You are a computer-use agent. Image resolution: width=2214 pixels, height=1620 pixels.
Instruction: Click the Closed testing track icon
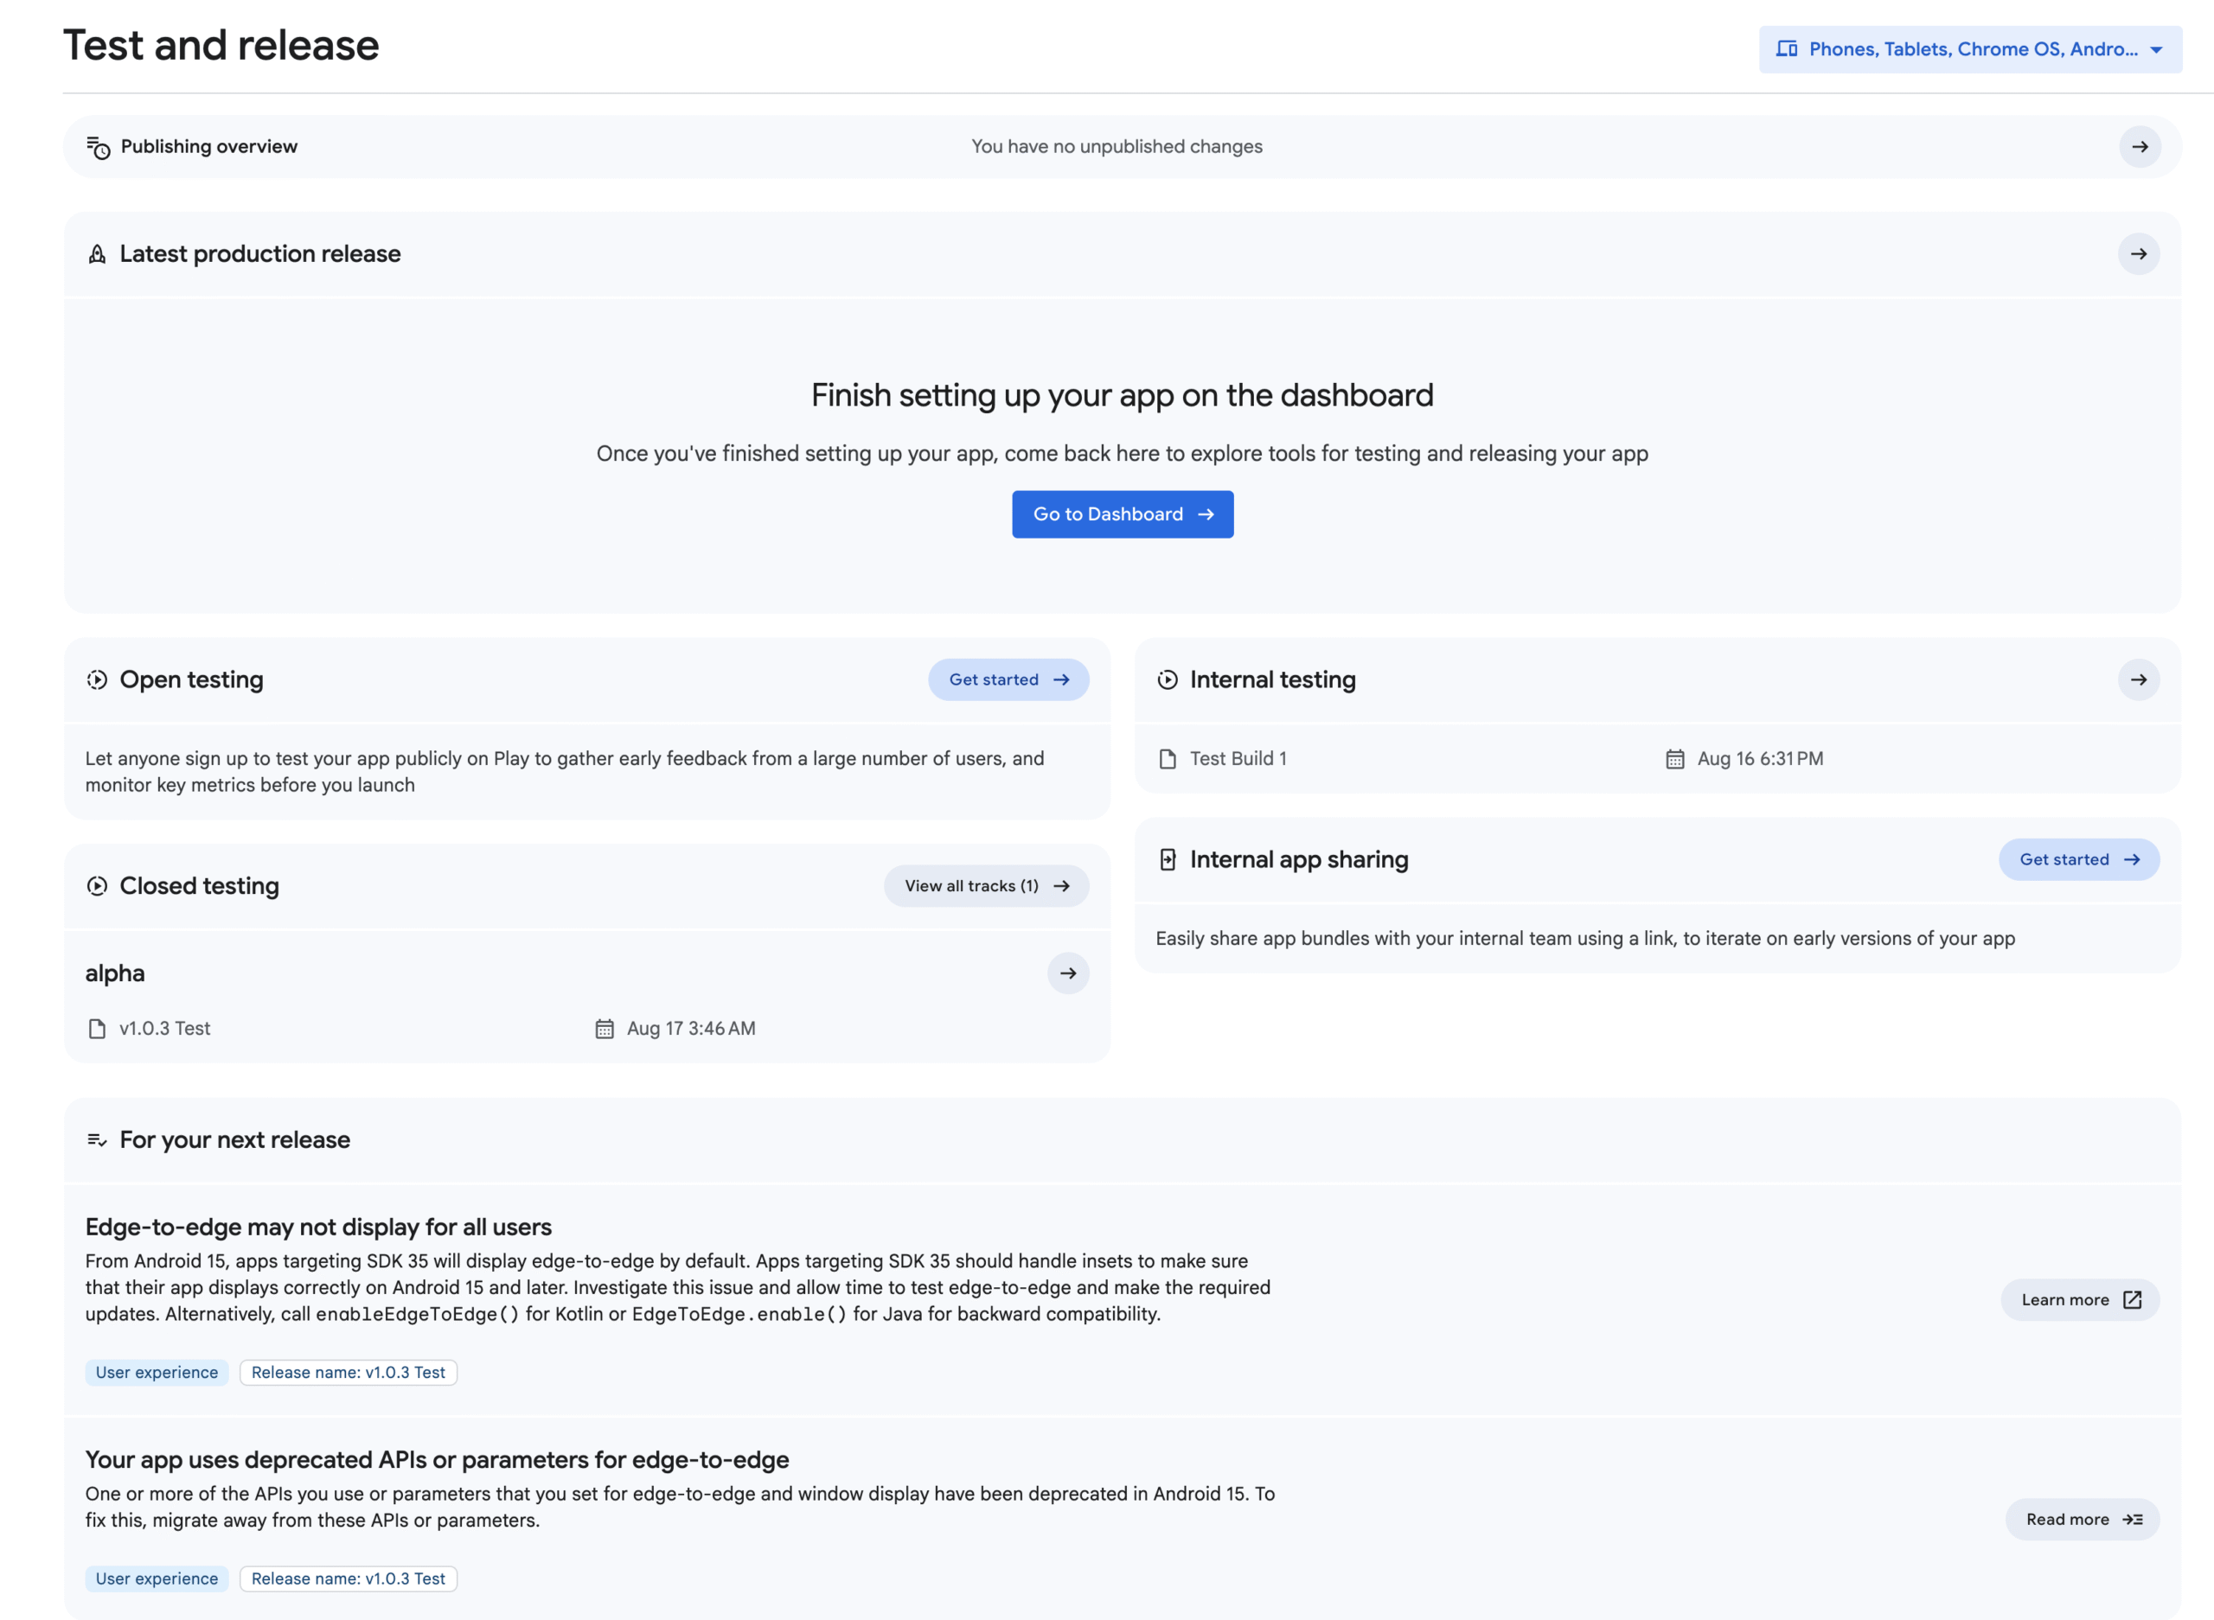click(x=97, y=886)
